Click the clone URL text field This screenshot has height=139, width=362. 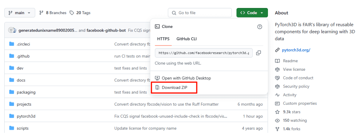204,53
